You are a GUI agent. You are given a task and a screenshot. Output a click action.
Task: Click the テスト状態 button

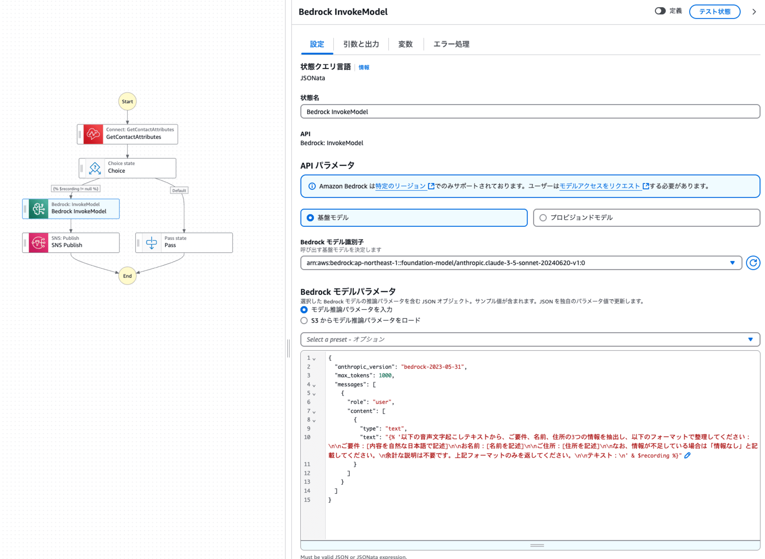coord(715,11)
